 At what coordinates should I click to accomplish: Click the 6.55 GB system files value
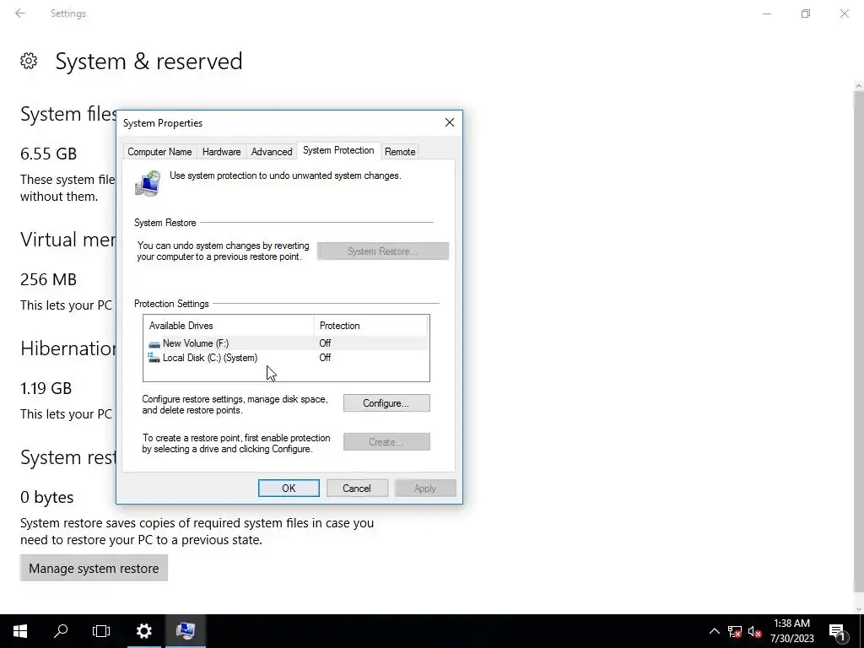[48, 154]
